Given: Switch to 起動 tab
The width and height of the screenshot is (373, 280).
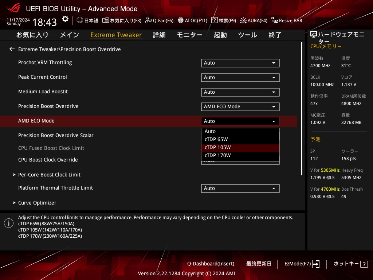Looking at the screenshot, I should [220, 35].
